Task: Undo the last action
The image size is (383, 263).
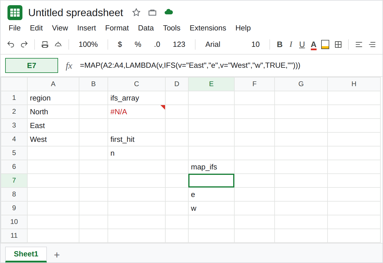Action: [x=11, y=45]
